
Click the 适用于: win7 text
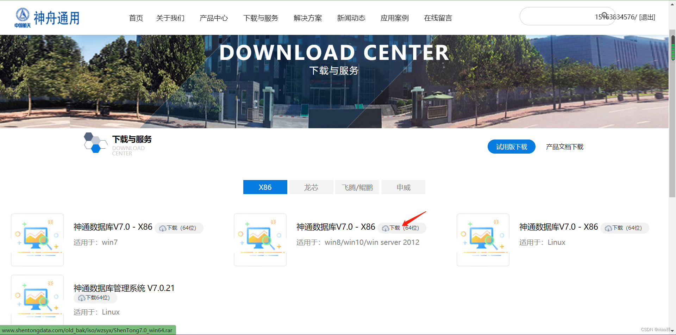pos(95,242)
